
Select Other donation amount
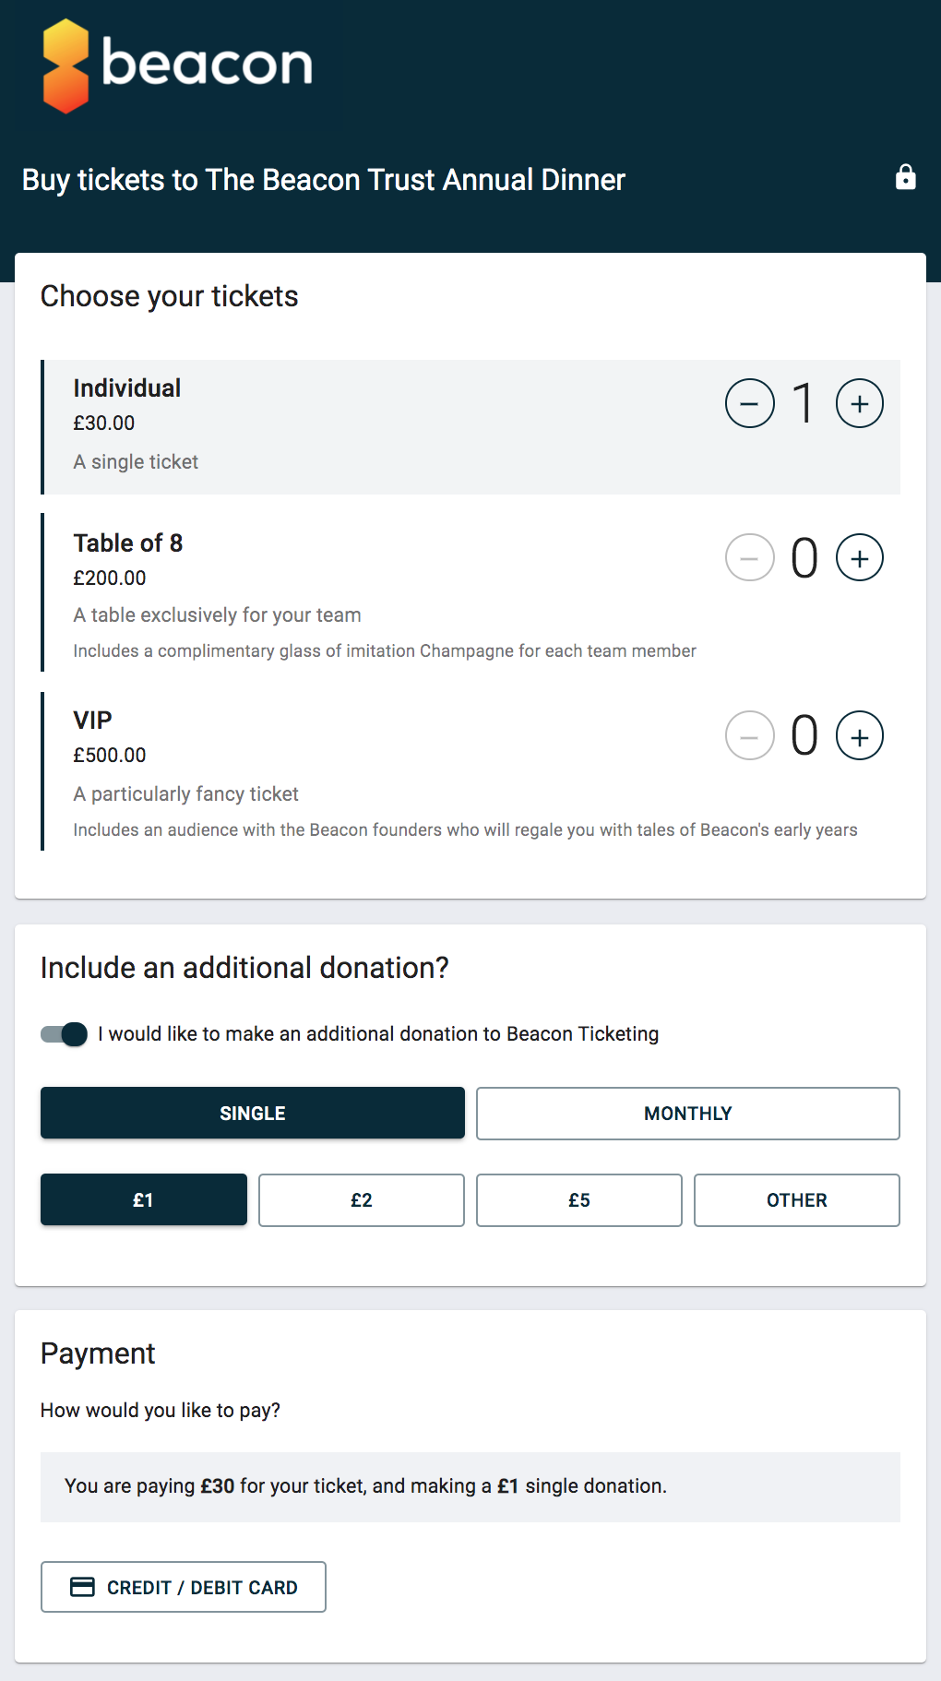coord(796,1200)
